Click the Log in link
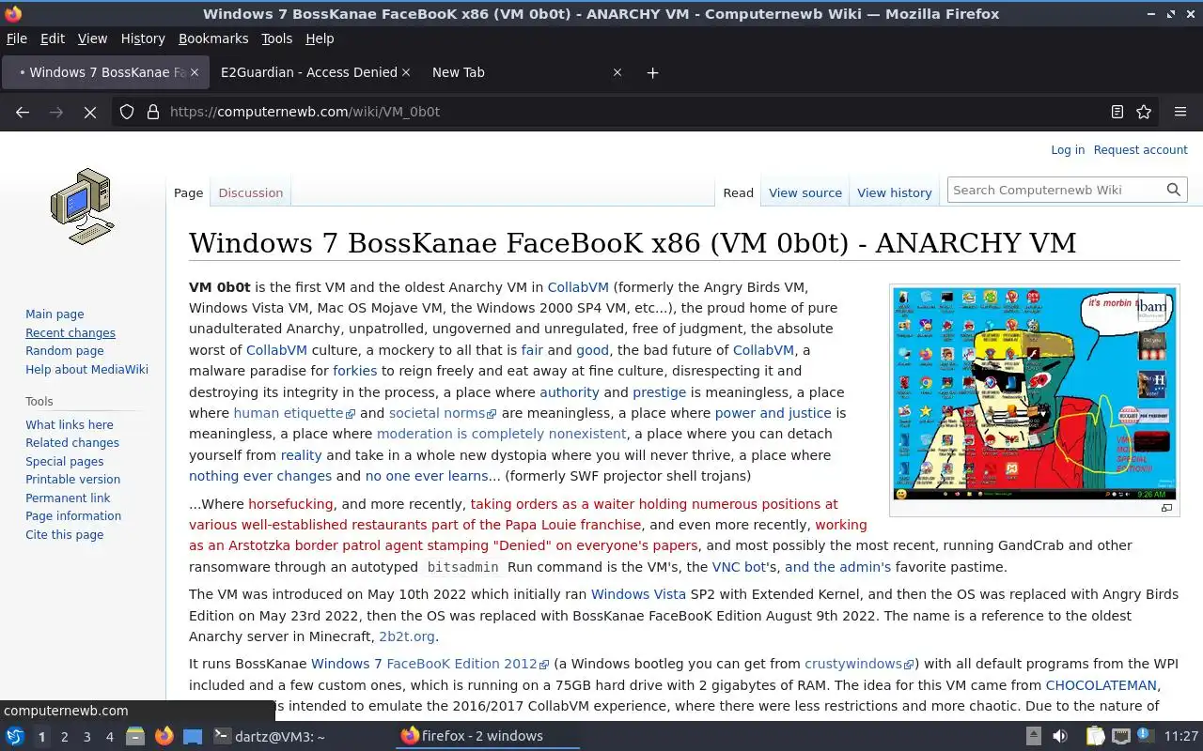Viewport: 1203px width, 751px height. (1068, 150)
